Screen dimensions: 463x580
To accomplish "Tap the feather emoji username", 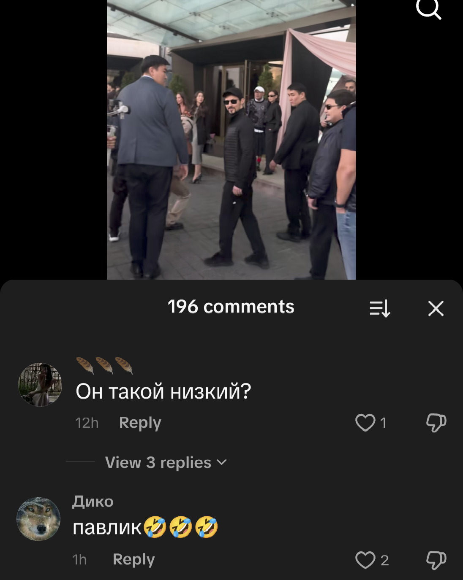I will (x=104, y=365).
